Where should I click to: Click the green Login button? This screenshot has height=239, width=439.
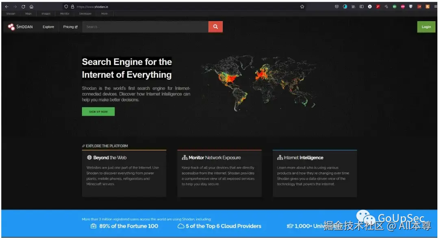[426, 27]
